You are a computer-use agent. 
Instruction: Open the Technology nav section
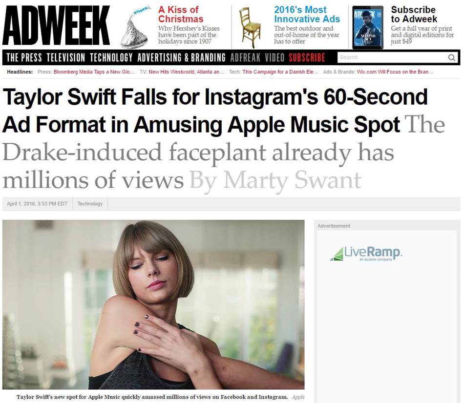111,58
